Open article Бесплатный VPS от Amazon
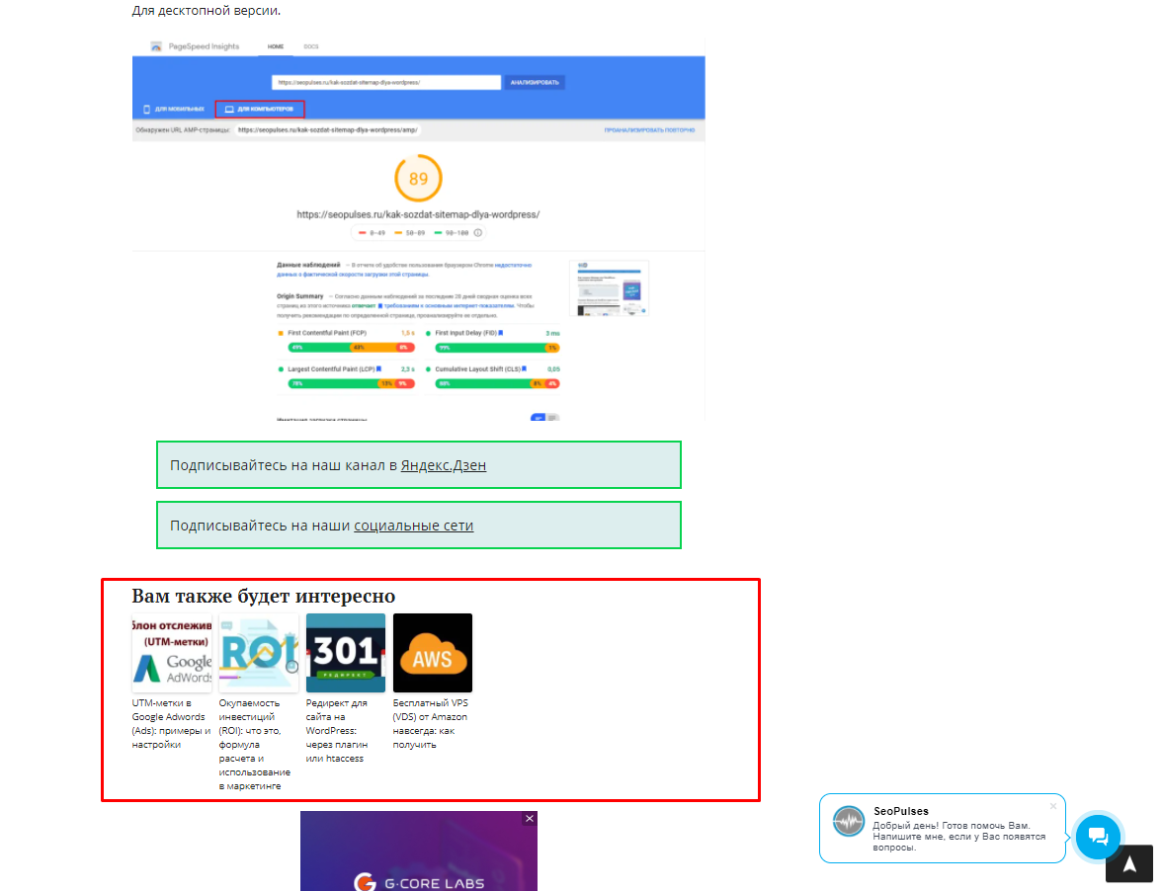 tap(431, 724)
